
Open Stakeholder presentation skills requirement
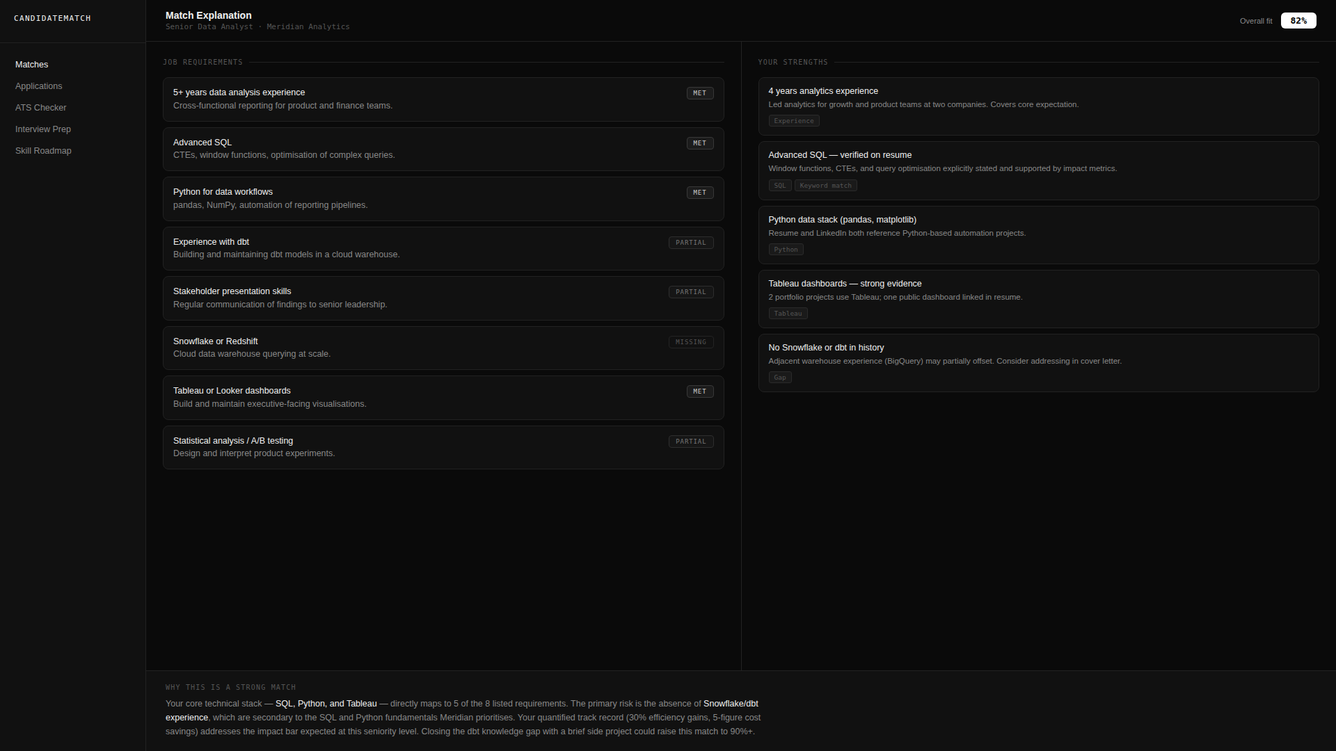[x=443, y=298]
